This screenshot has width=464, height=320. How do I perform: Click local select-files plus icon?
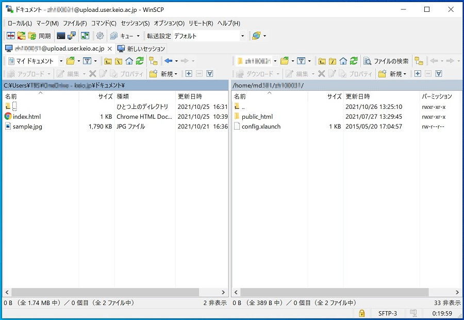(189, 74)
